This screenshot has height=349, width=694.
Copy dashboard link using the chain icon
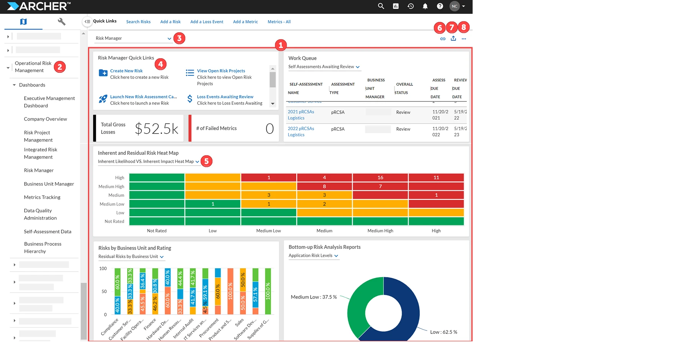443,39
